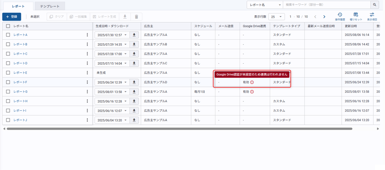
Task: Expand generation date dropdown 2025/07/28 17:00
Action: coord(112,54)
